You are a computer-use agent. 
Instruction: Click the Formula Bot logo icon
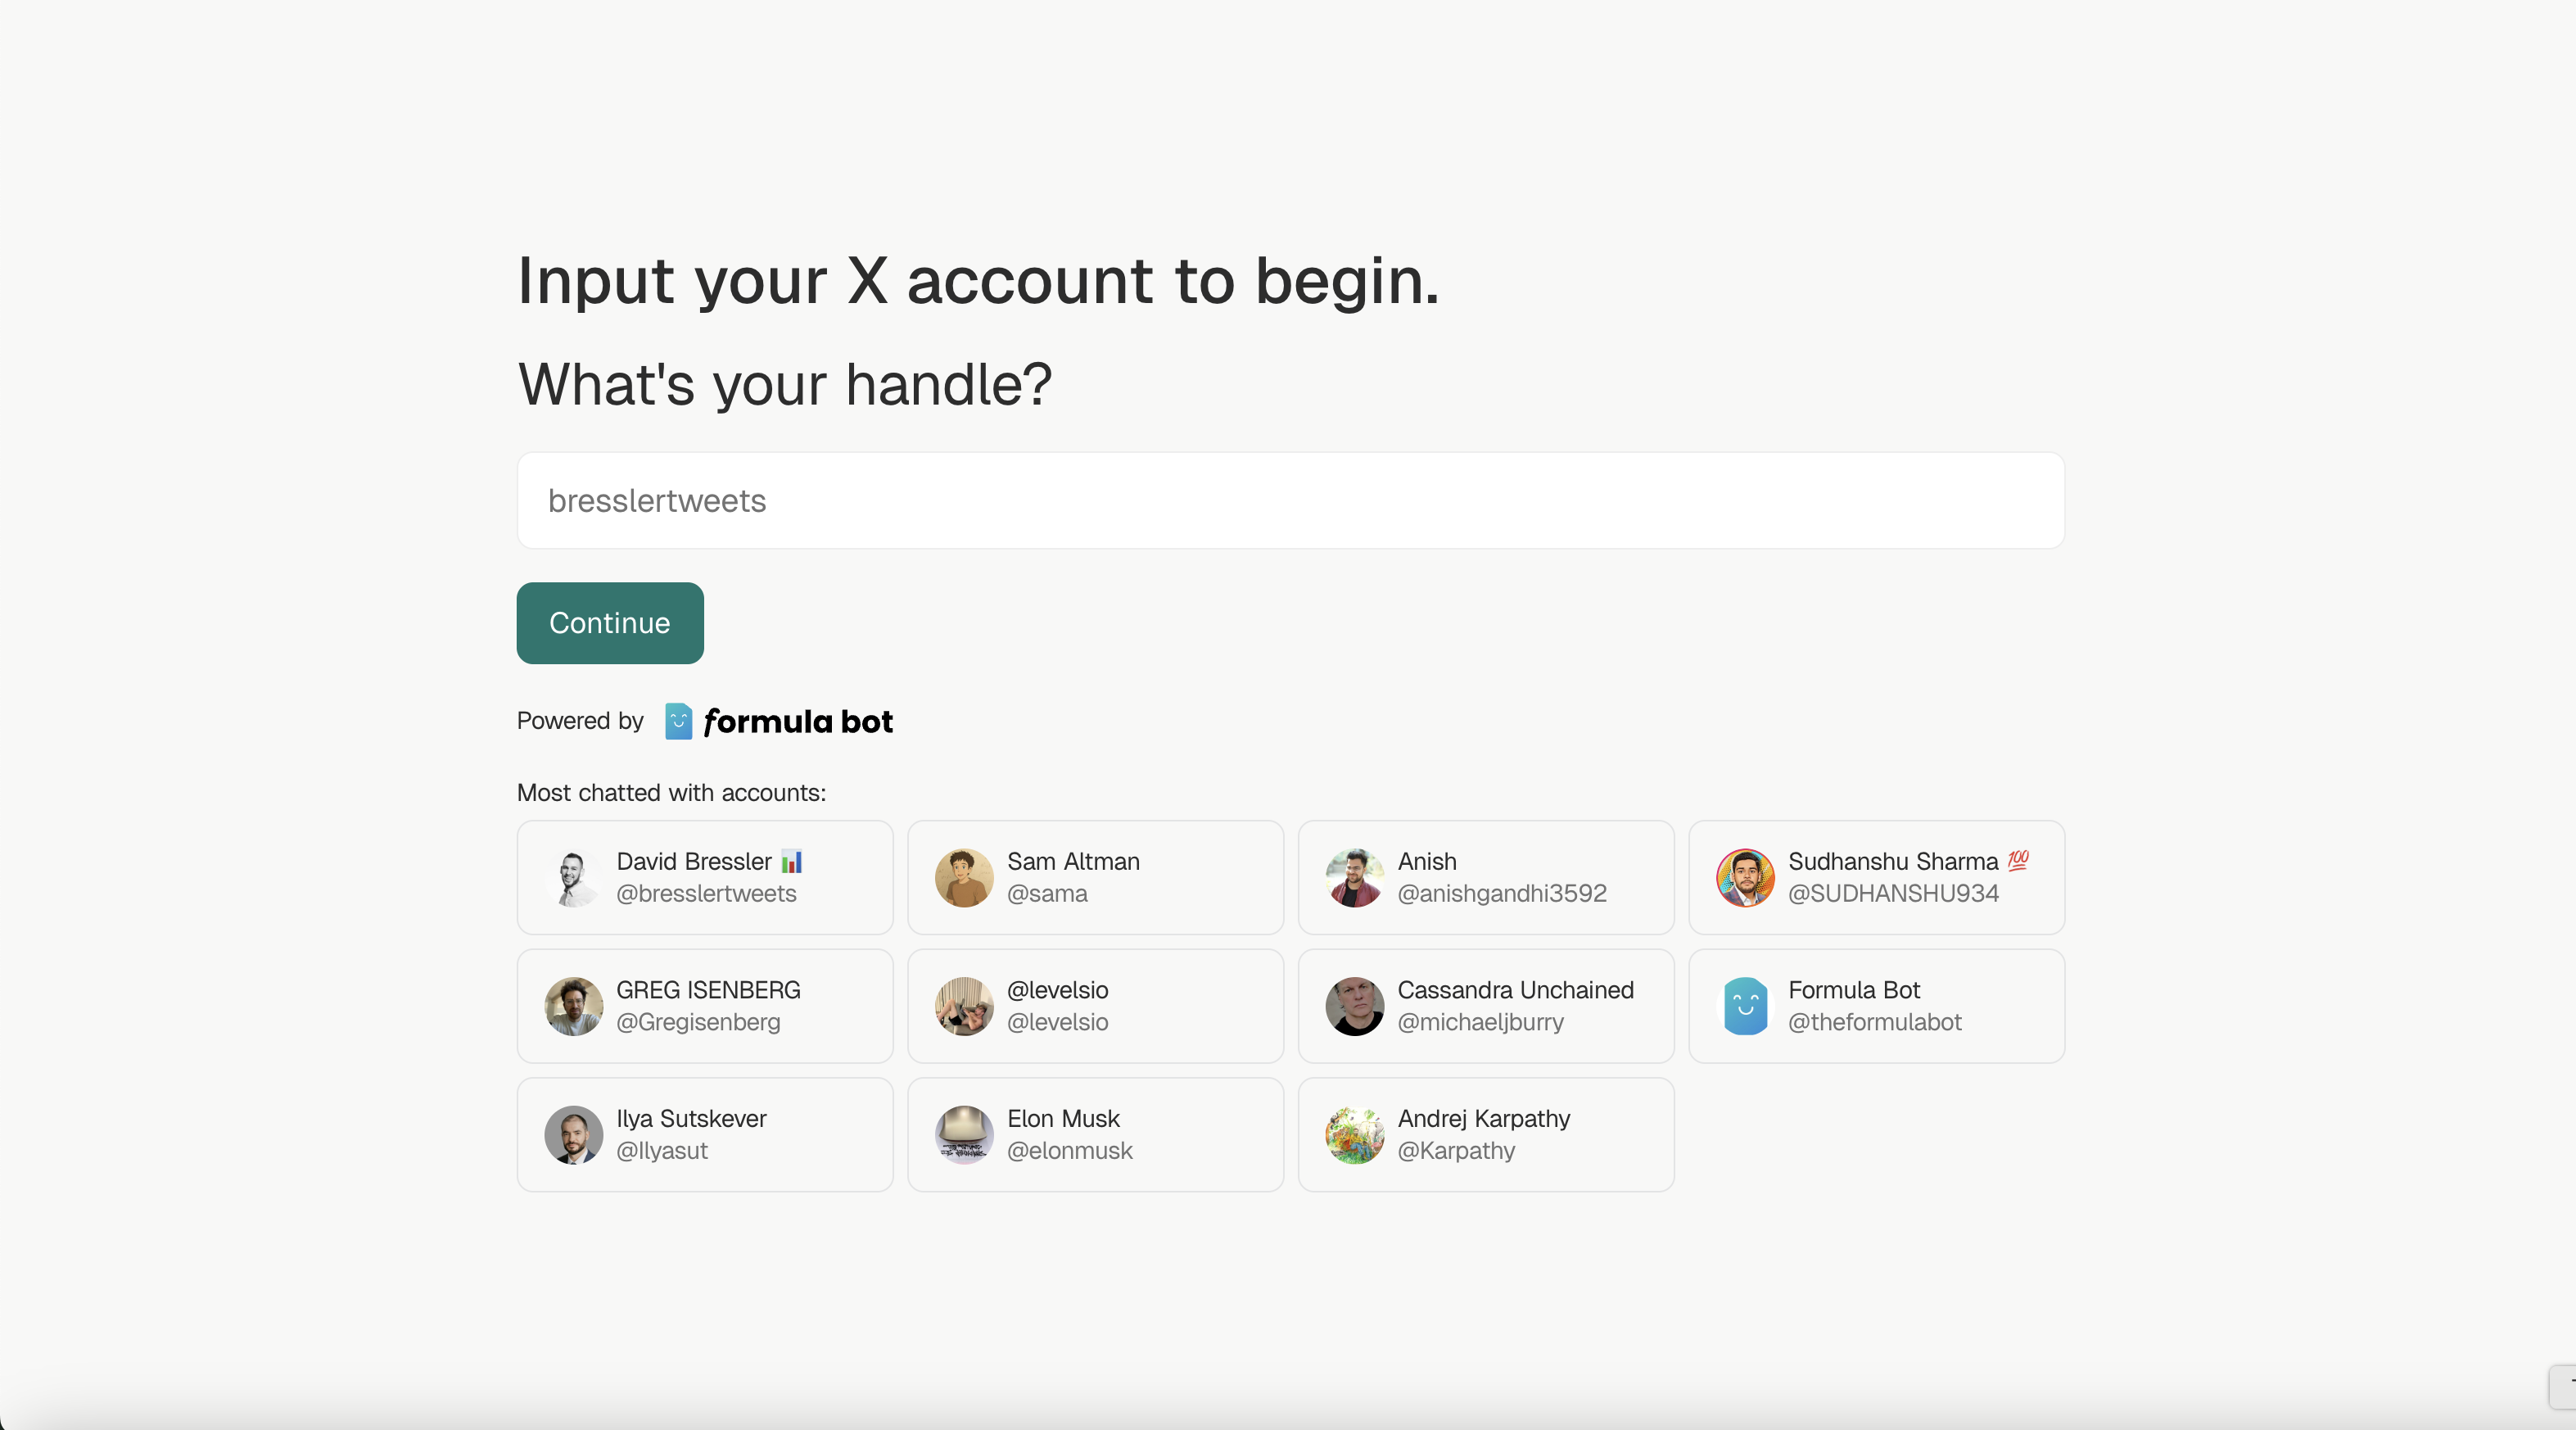click(679, 721)
